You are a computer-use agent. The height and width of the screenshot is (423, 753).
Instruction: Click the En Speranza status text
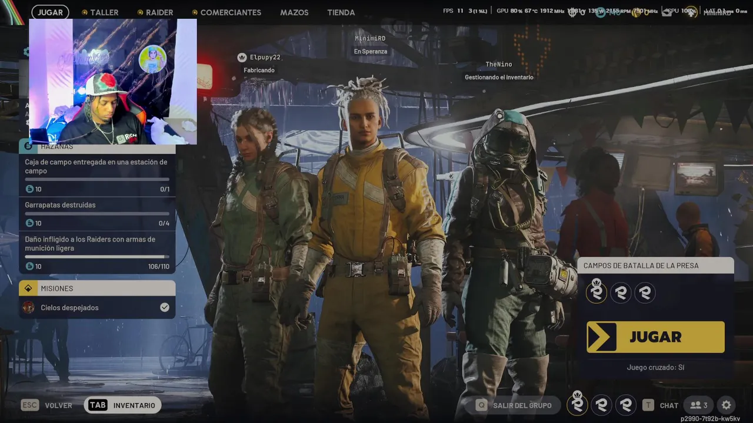point(371,51)
